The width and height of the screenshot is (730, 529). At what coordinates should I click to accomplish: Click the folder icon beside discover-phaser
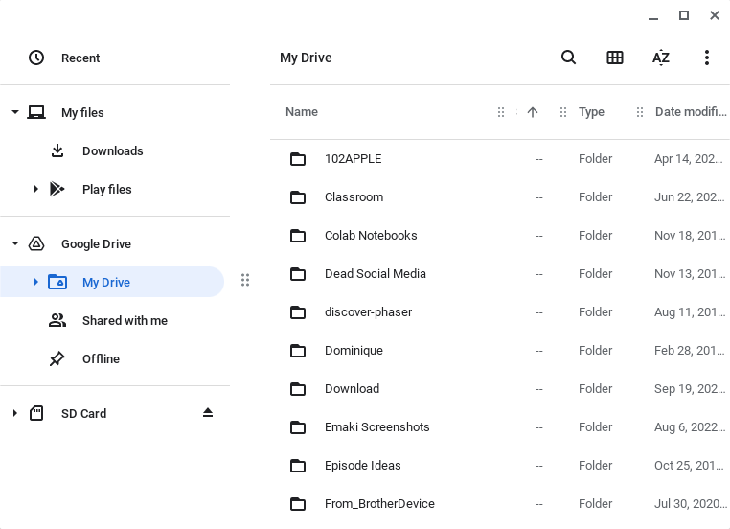click(x=298, y=312)
